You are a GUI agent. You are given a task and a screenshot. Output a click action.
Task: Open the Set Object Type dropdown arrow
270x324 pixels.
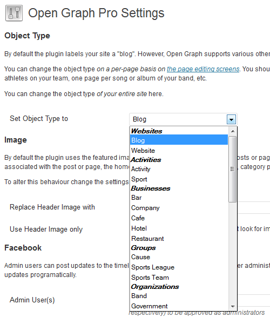click(x=231, y=119)
